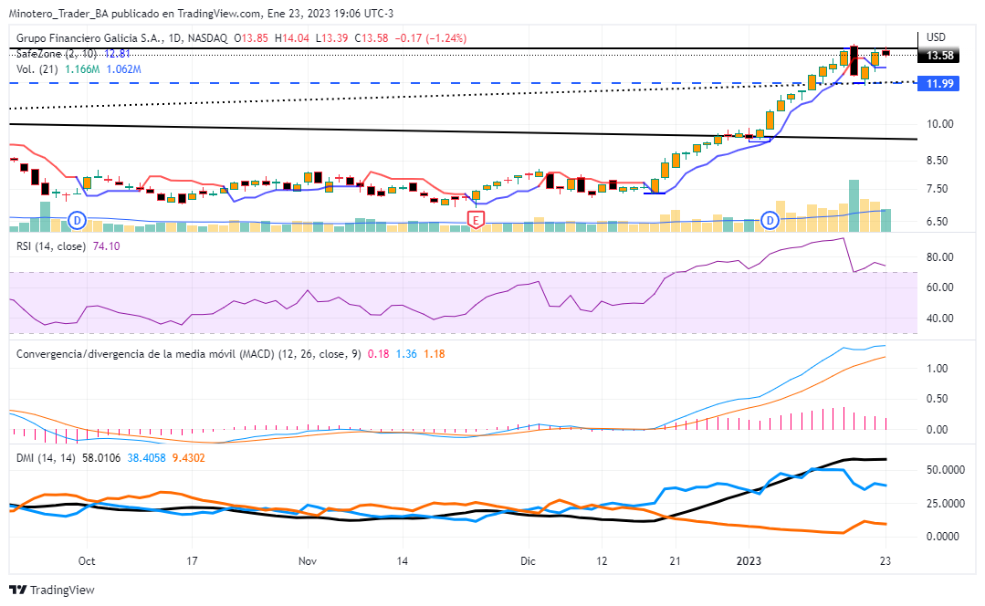Select the Vol. (21) indicator legend
Image resolution: width=985 pixels, height=606 pixels.
(x=37, y=69)
